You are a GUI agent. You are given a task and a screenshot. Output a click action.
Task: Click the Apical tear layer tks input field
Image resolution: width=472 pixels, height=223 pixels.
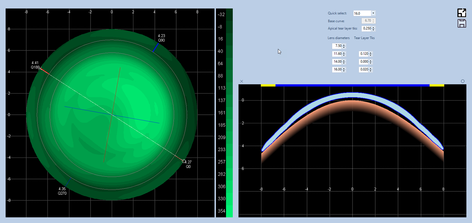367,29
